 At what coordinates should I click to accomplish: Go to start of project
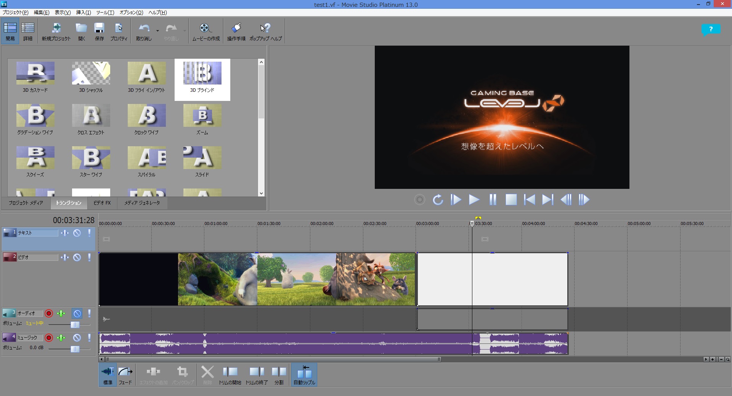(x=529, y=200)
